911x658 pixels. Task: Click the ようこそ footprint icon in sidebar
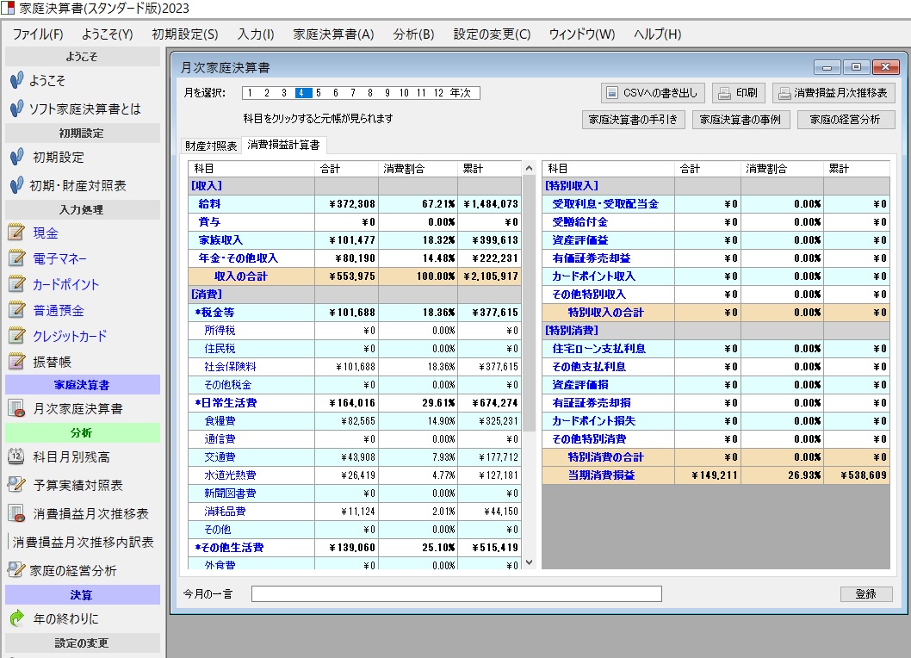click(x=16, y=81)
